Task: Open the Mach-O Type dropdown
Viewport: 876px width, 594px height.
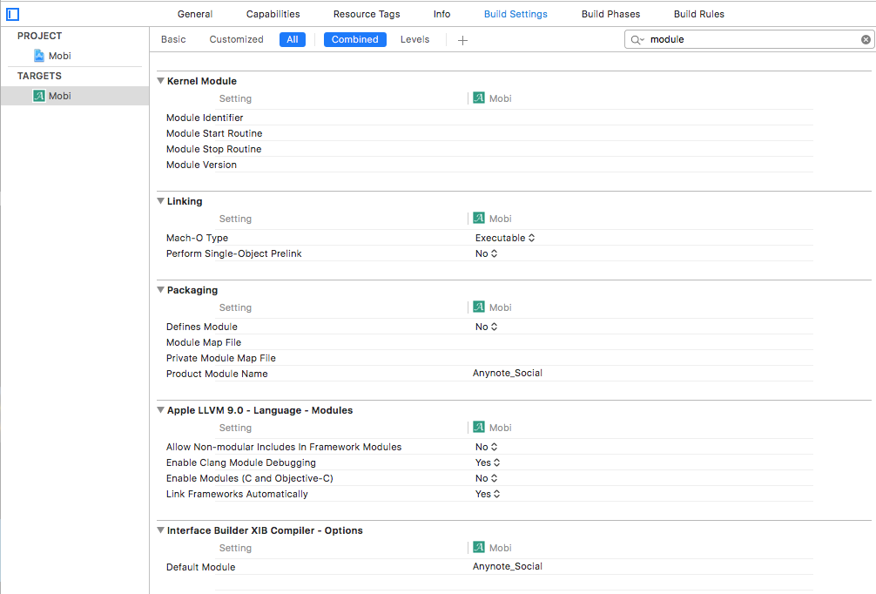Action: click(x=505, y=238)
